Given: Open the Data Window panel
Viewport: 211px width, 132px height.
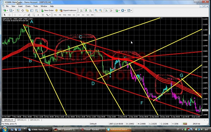Looking at the screenshot, I should point(23,10).
